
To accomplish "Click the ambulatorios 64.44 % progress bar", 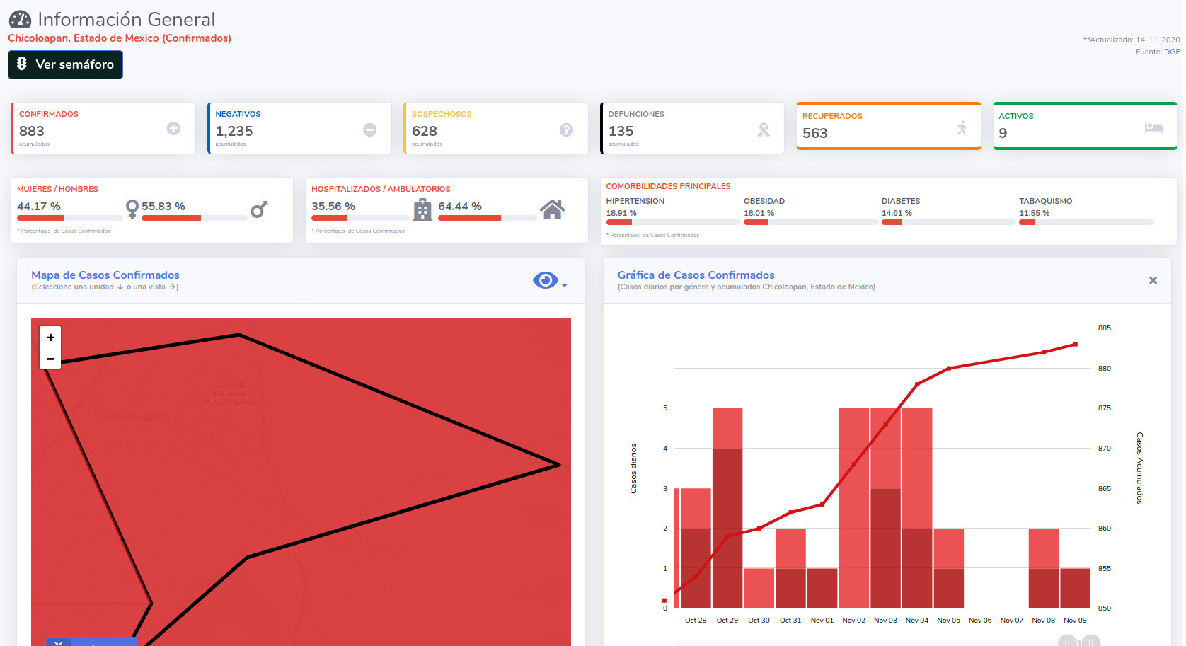I will [488, 218].
